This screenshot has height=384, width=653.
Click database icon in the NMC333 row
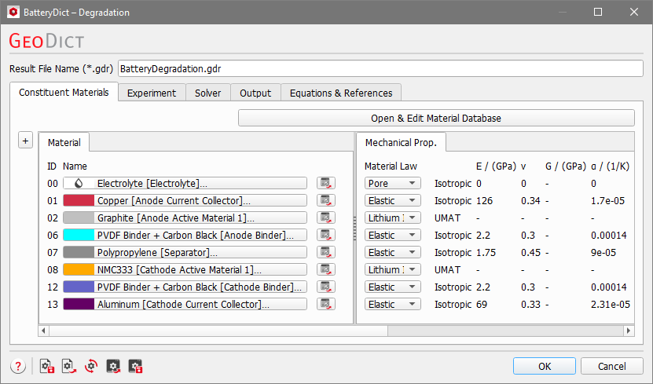click(325, 269)
